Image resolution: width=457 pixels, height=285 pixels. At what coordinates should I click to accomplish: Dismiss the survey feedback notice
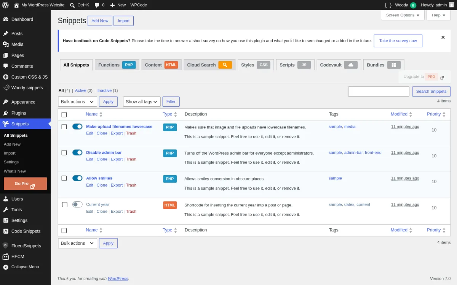coord(443,38)
